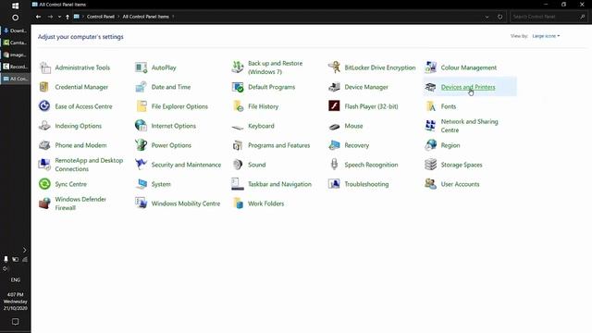Click the Credential Manager icon
This screenshot has width=592, height=333.
[44, 87]
